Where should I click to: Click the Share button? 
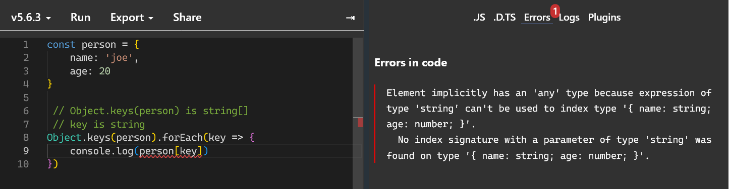pyautogui.click(x=187, y=18)
